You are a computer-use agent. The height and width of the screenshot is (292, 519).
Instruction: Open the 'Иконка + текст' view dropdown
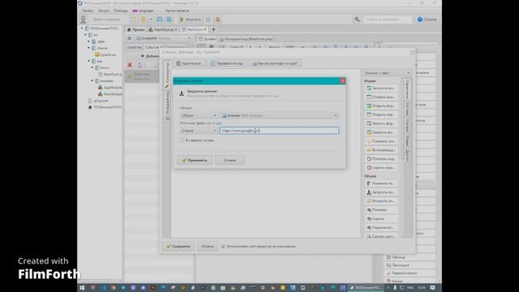coord(387,73)
